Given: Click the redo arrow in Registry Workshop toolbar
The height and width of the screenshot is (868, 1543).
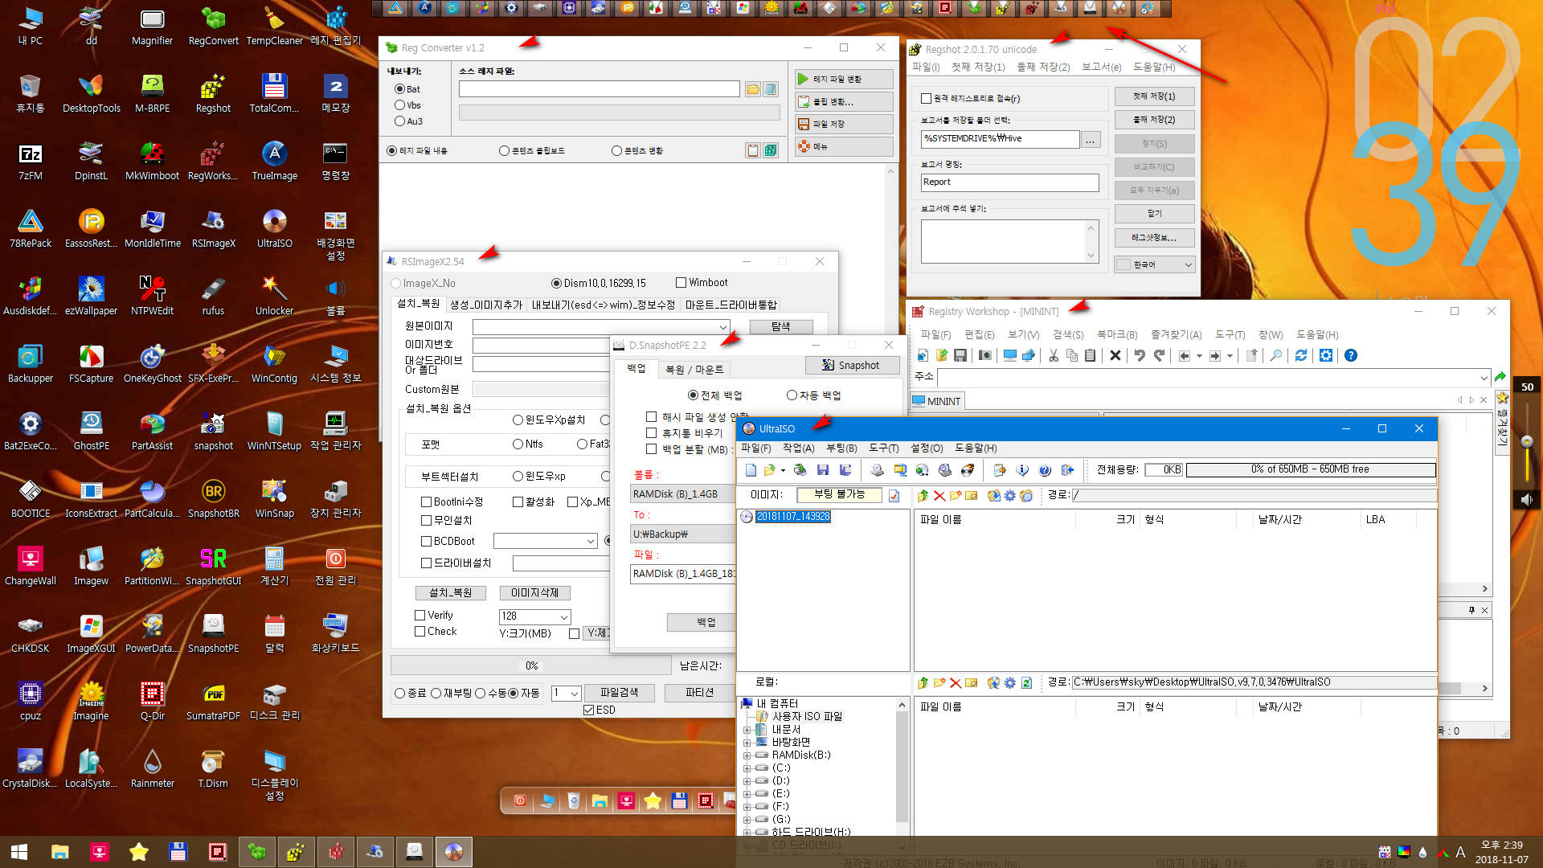Looking at the screenshot, I should (x=1158, y=356).
